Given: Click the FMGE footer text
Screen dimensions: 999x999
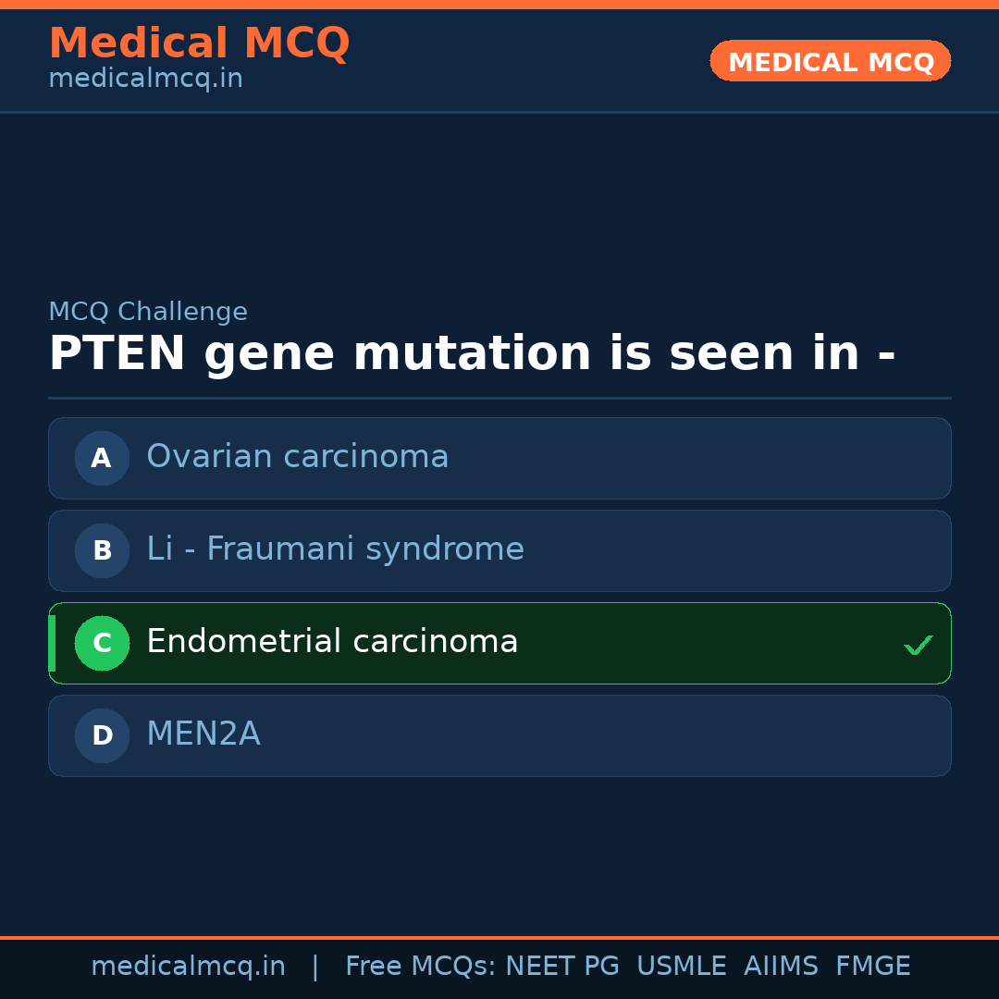Looking at the screenshot, I should tap(872, 967).
